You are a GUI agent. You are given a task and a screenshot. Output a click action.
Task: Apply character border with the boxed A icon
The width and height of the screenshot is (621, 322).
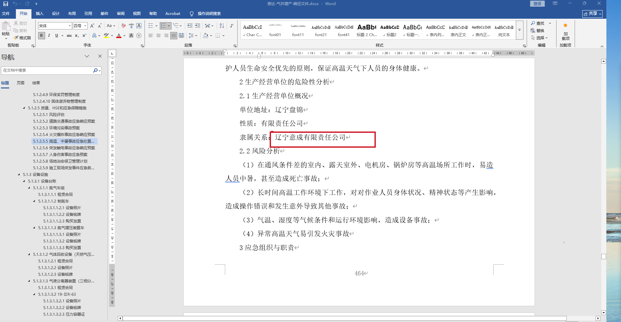(x=139, y=26)
